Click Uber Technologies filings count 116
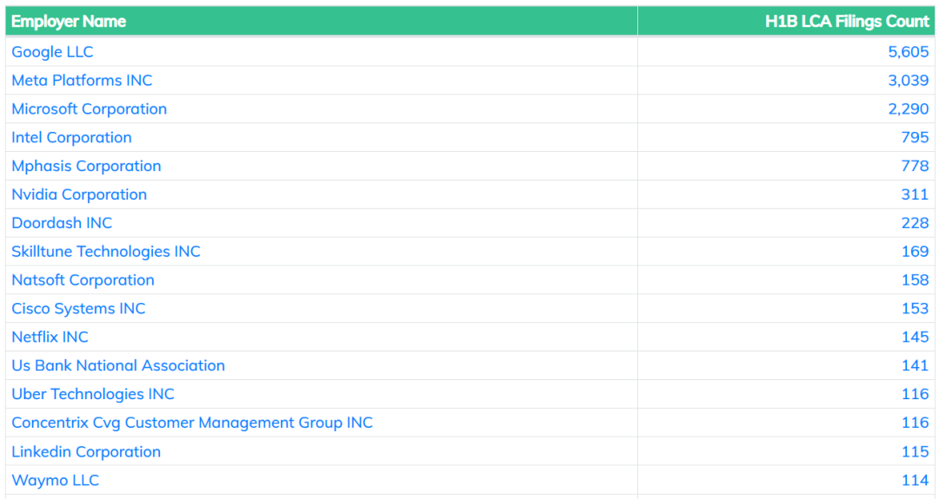The image size is (939, 499). [915, 394]
